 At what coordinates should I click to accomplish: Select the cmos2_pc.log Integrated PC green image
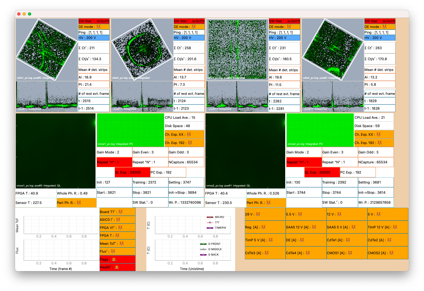(320, 130)
